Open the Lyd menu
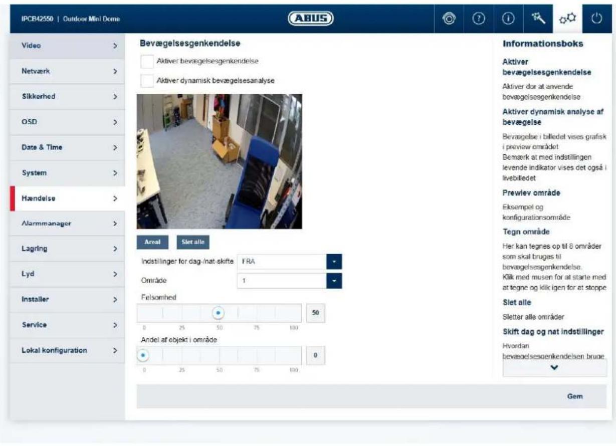Screen dimensions: 616x446 [x=67, y=274]
